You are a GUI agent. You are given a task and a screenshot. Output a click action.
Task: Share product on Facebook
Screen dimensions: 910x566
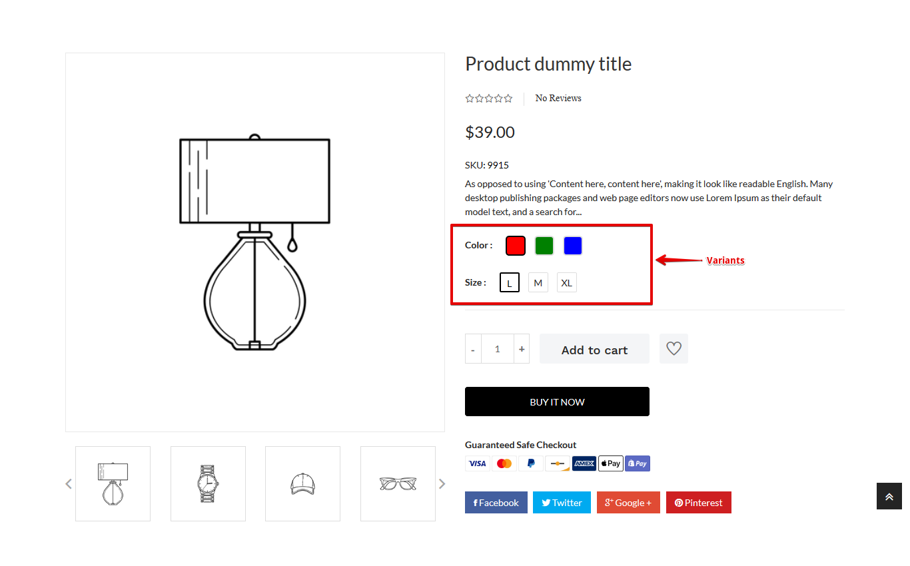(x=496, y=503)
